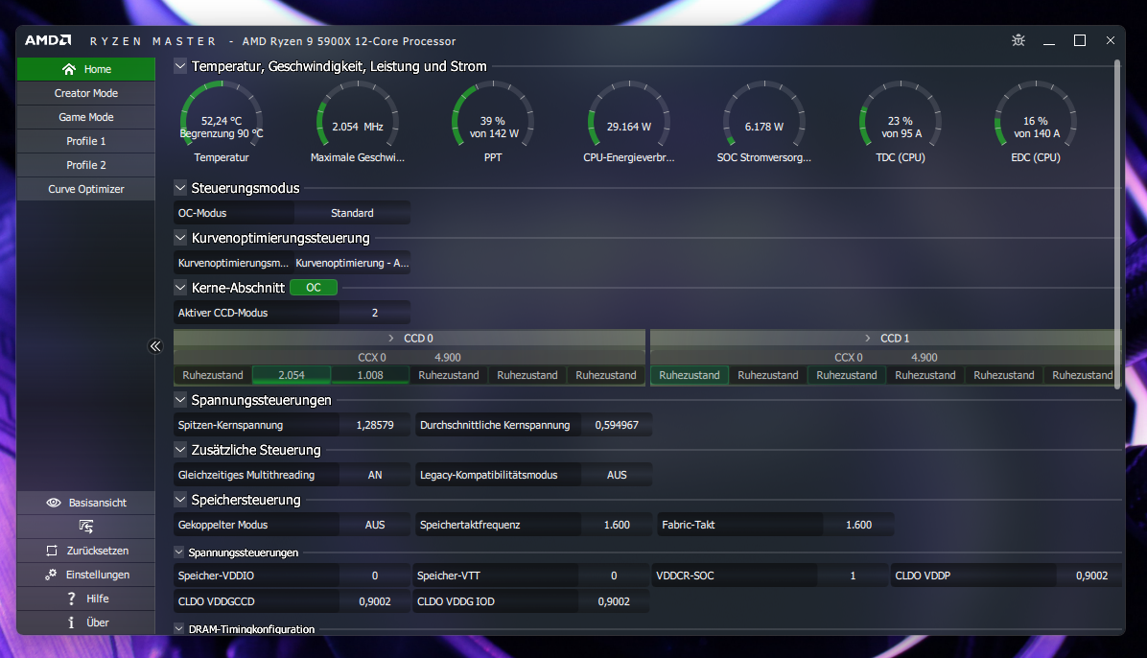Click the Zurücksetzen reset icon

(x=52, y=551)
